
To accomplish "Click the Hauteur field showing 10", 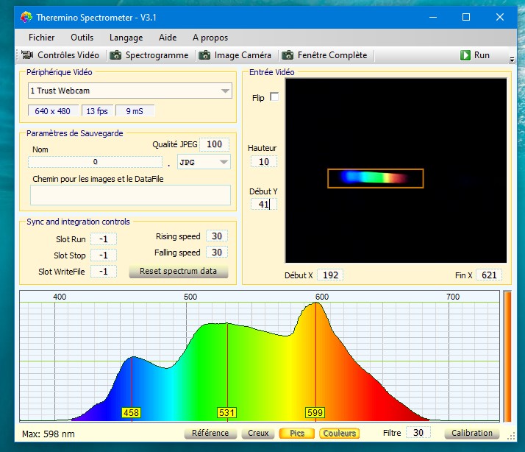I will pos(264,162).
